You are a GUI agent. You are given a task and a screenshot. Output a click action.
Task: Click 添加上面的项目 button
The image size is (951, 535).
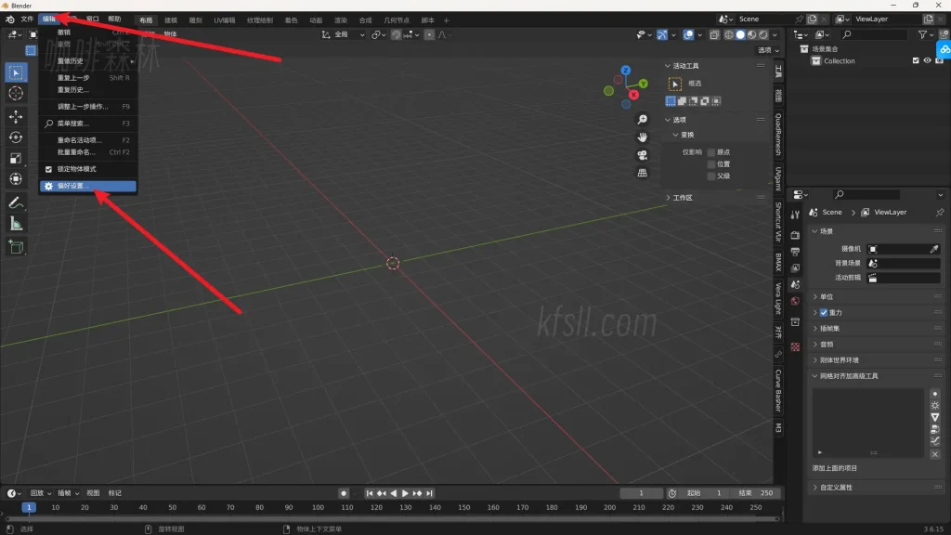[835, 468]
